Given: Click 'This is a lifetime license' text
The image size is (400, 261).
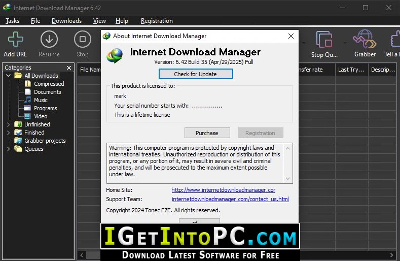Looking at the screenshot, I should pos(142,115).
